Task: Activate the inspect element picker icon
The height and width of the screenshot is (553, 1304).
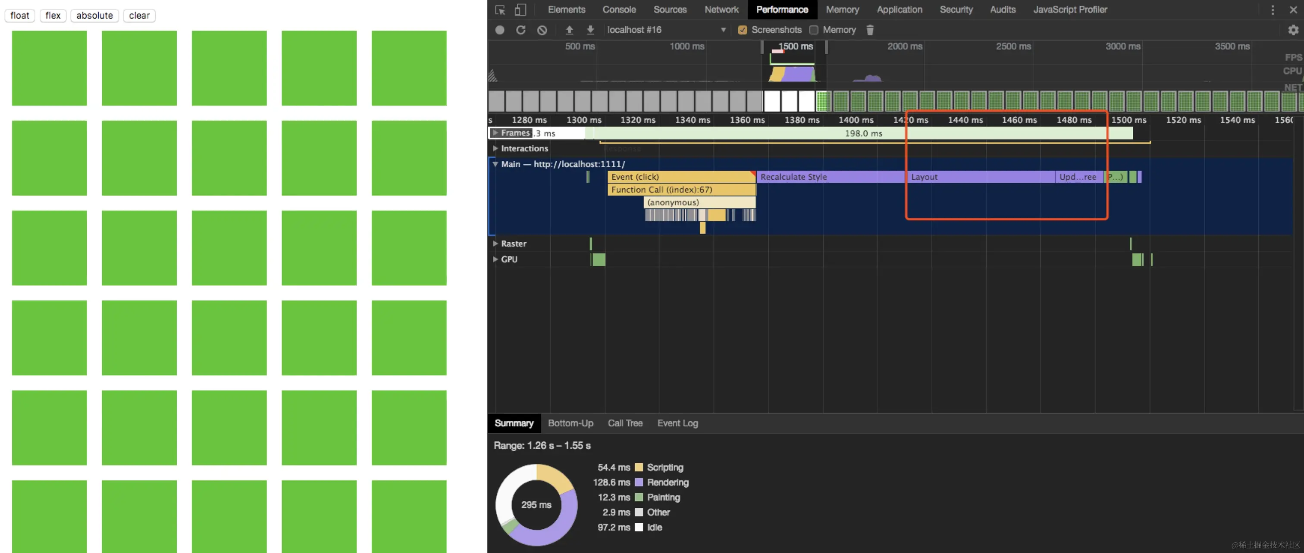Action: (500, 9)
